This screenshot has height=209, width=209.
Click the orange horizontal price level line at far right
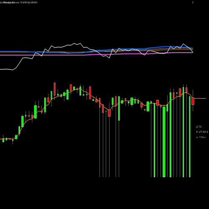tap(200, 99)
